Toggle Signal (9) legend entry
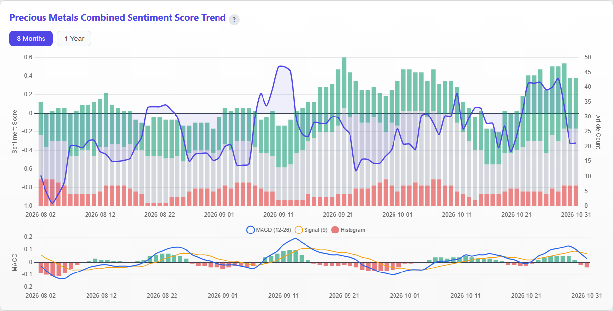Viewport: 613px width, 311px height. [x=310, y=230]
